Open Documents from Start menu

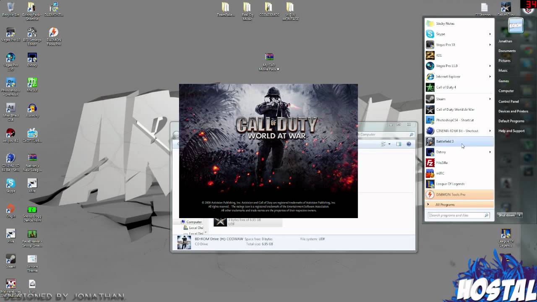pos(507,51)
